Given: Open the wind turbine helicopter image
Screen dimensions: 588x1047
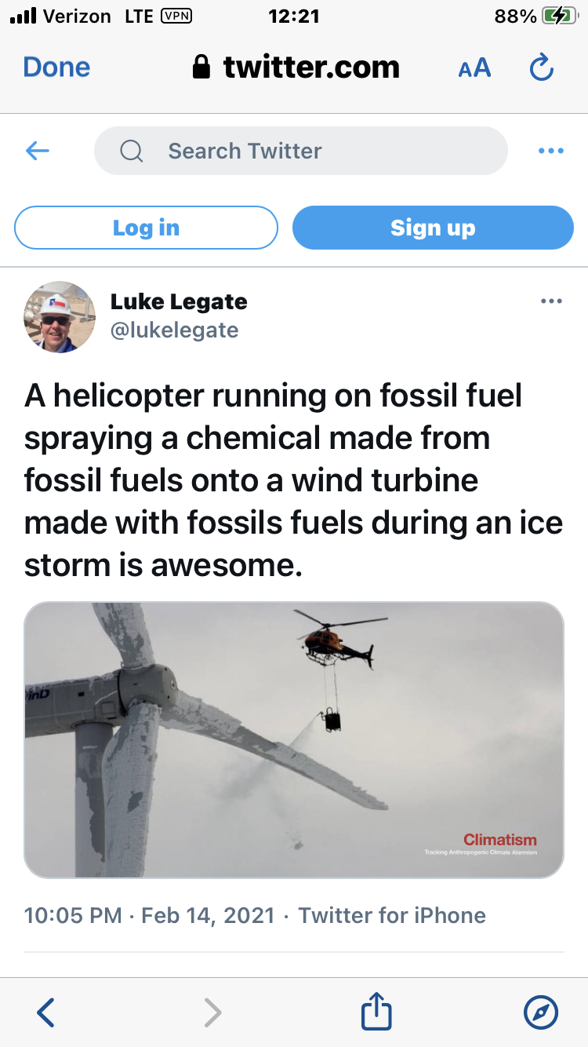Looking at the screenshot, I should (x=294, y=739).
